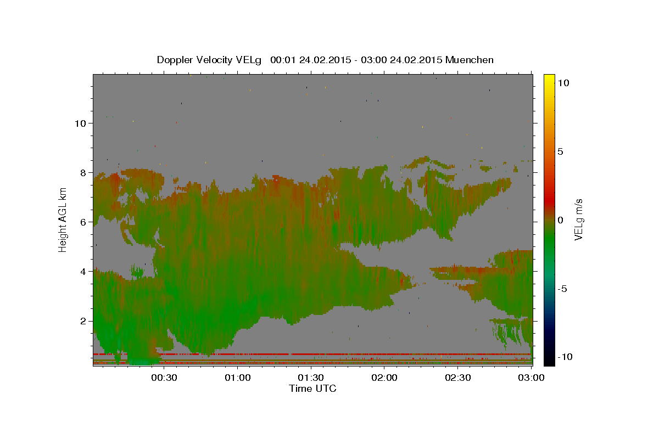Click the height axis label '6'
This screenshot has width=659, height=439.
(x=83, y=222)
